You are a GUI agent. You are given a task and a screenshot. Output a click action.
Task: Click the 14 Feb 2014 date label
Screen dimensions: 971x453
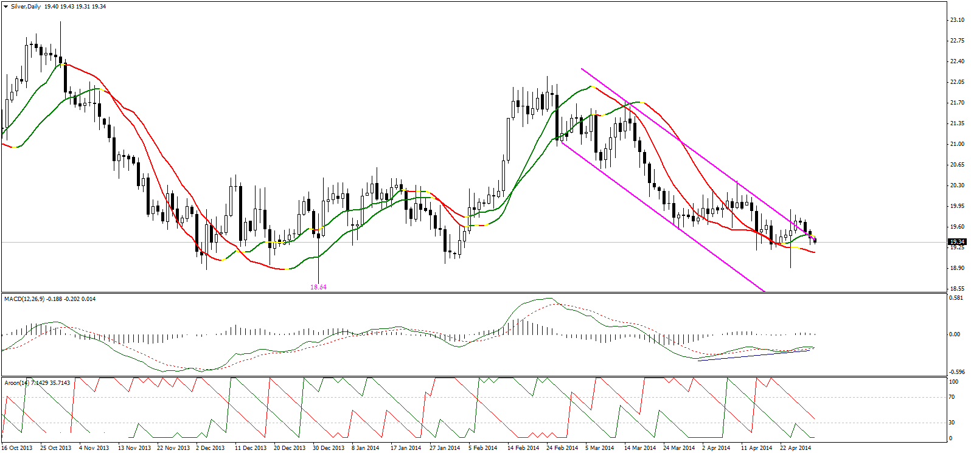point(523,448)
